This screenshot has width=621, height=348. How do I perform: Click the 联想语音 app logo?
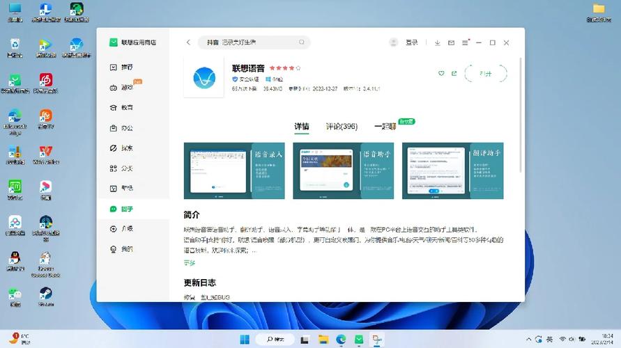(x=204, y=77)
